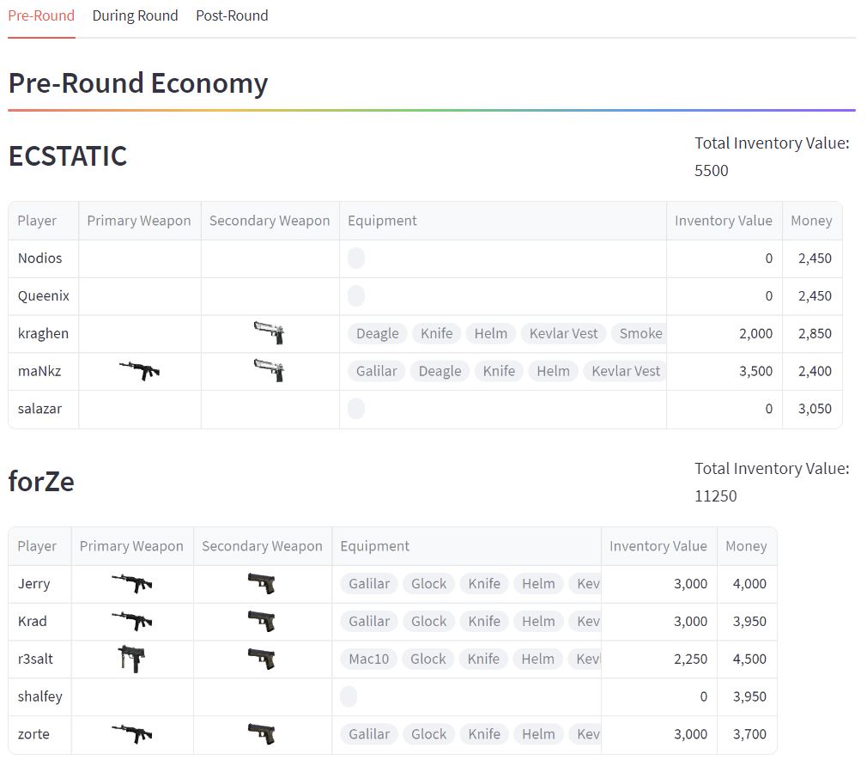Select the Pre-Round tab
The height and width of the screenshot is (772, 867).
[41, 15]
